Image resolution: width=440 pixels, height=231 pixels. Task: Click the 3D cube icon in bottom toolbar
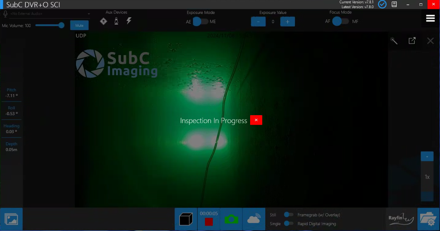click(186, 219)
